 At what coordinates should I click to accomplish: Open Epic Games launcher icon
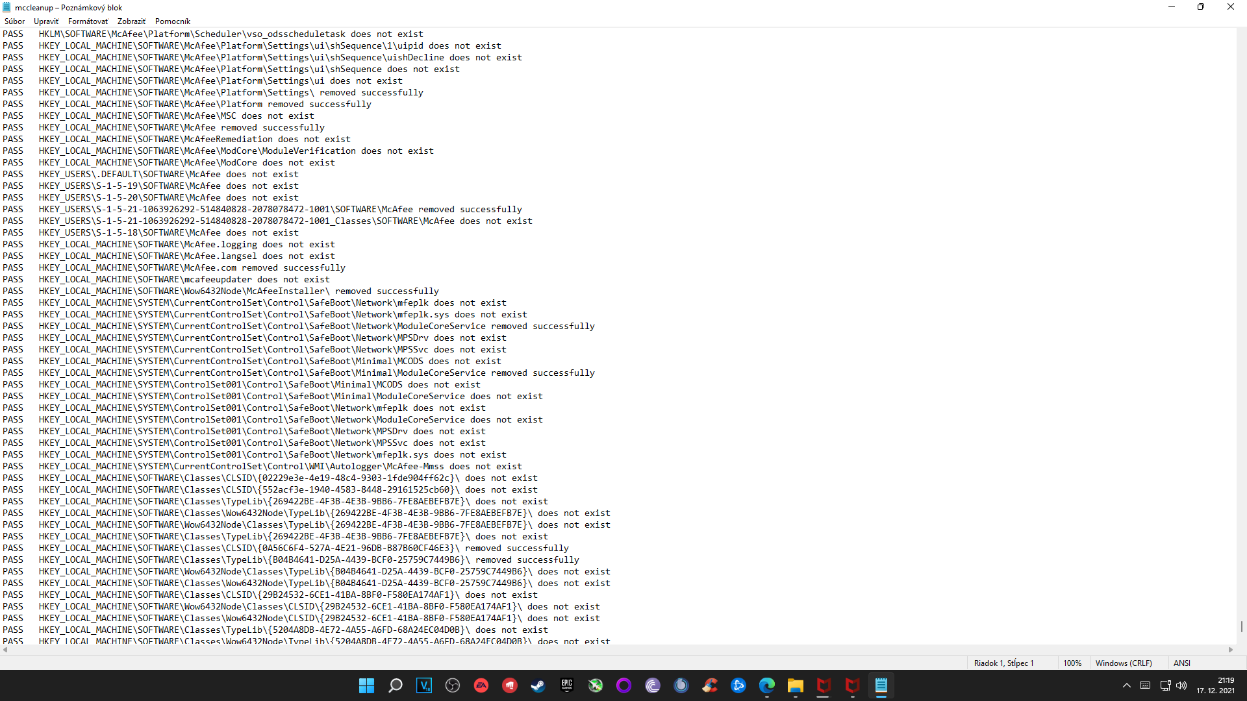(x=566, y=685)
